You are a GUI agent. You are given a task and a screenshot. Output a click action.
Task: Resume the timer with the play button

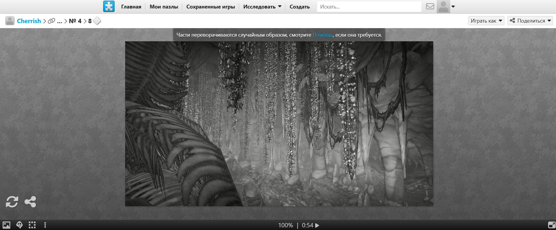click(x=317, y=225)
